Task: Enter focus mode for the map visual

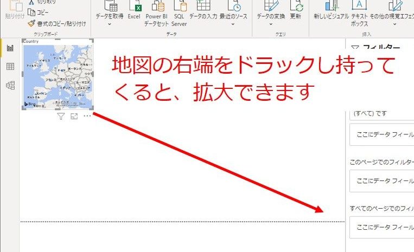Action: click(x=74, y=117)
